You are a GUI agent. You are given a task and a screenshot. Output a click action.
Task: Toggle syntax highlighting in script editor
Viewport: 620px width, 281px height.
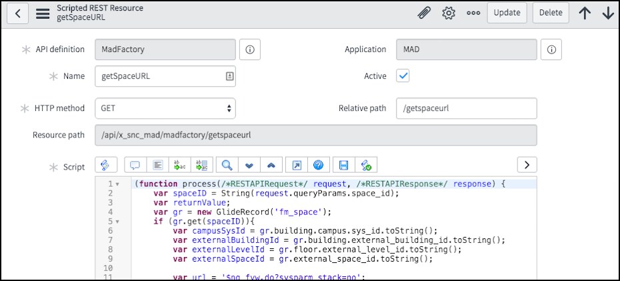pos(106,165)
